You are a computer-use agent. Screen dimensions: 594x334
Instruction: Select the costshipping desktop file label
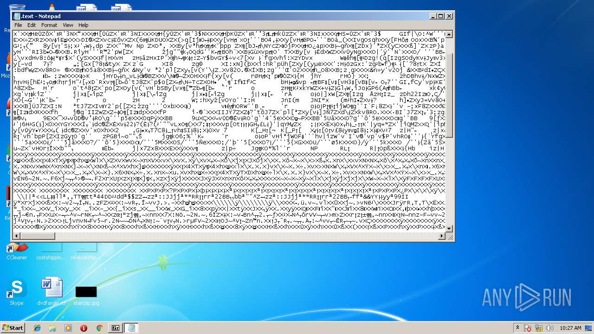coord(51,257)
